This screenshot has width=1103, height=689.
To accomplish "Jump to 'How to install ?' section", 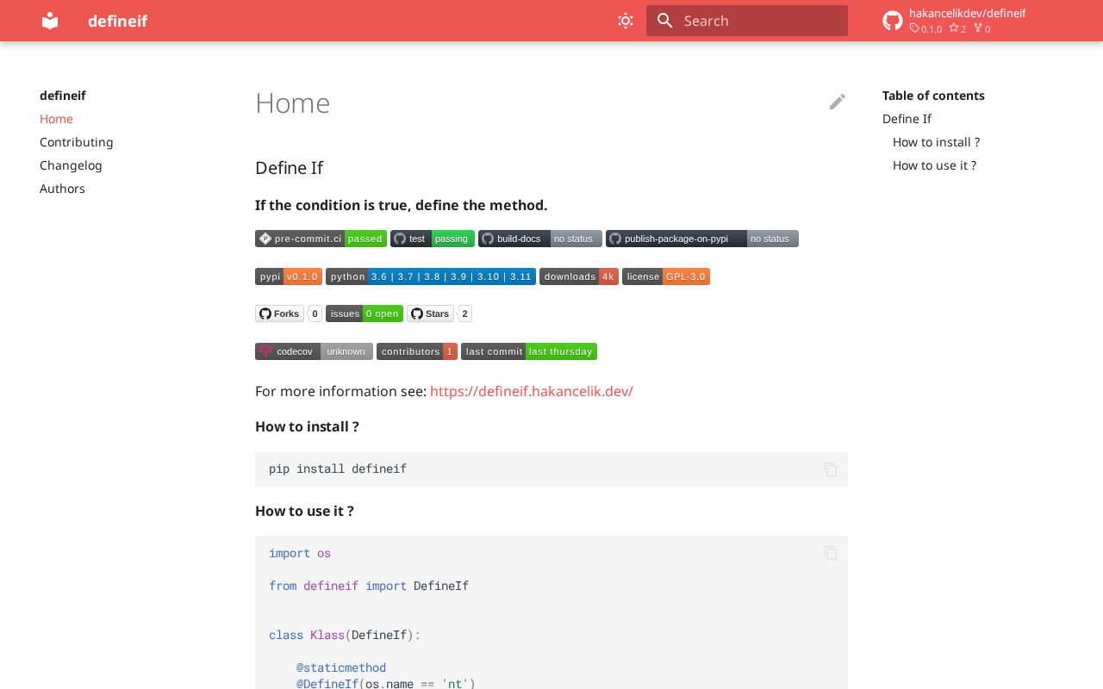I will [936, 142].
